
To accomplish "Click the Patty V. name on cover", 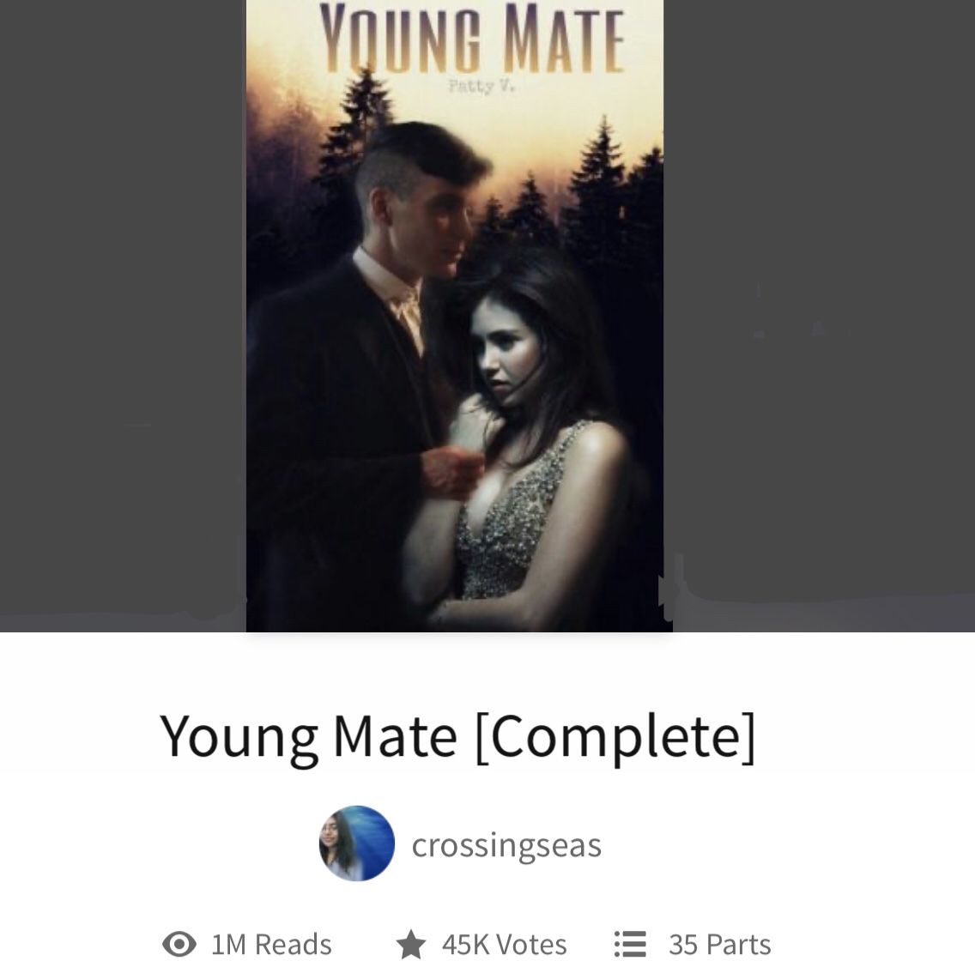I will click(481, 87).
